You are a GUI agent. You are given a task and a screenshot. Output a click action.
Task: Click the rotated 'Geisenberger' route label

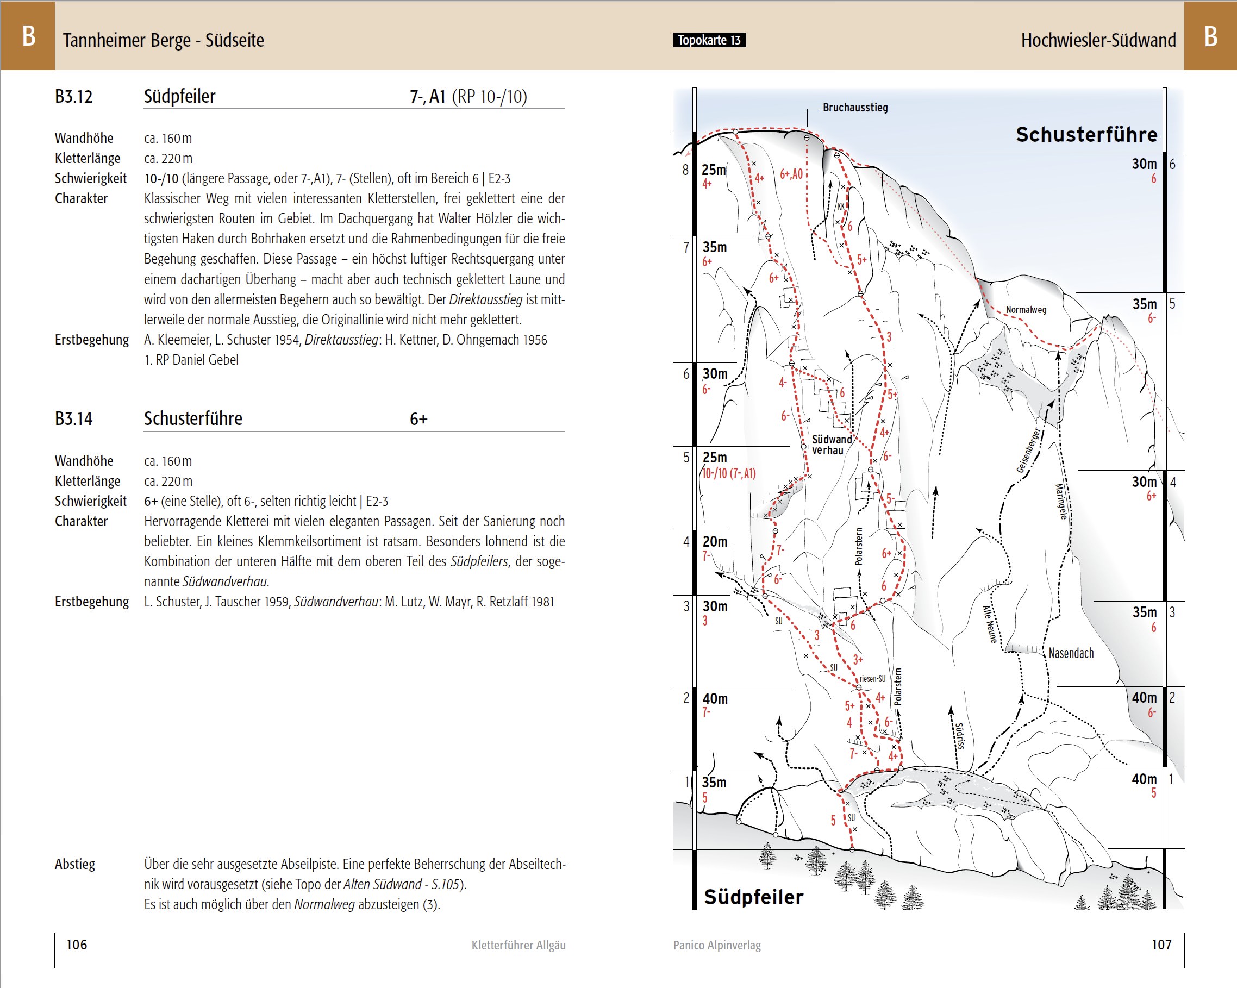point(1028,451)
